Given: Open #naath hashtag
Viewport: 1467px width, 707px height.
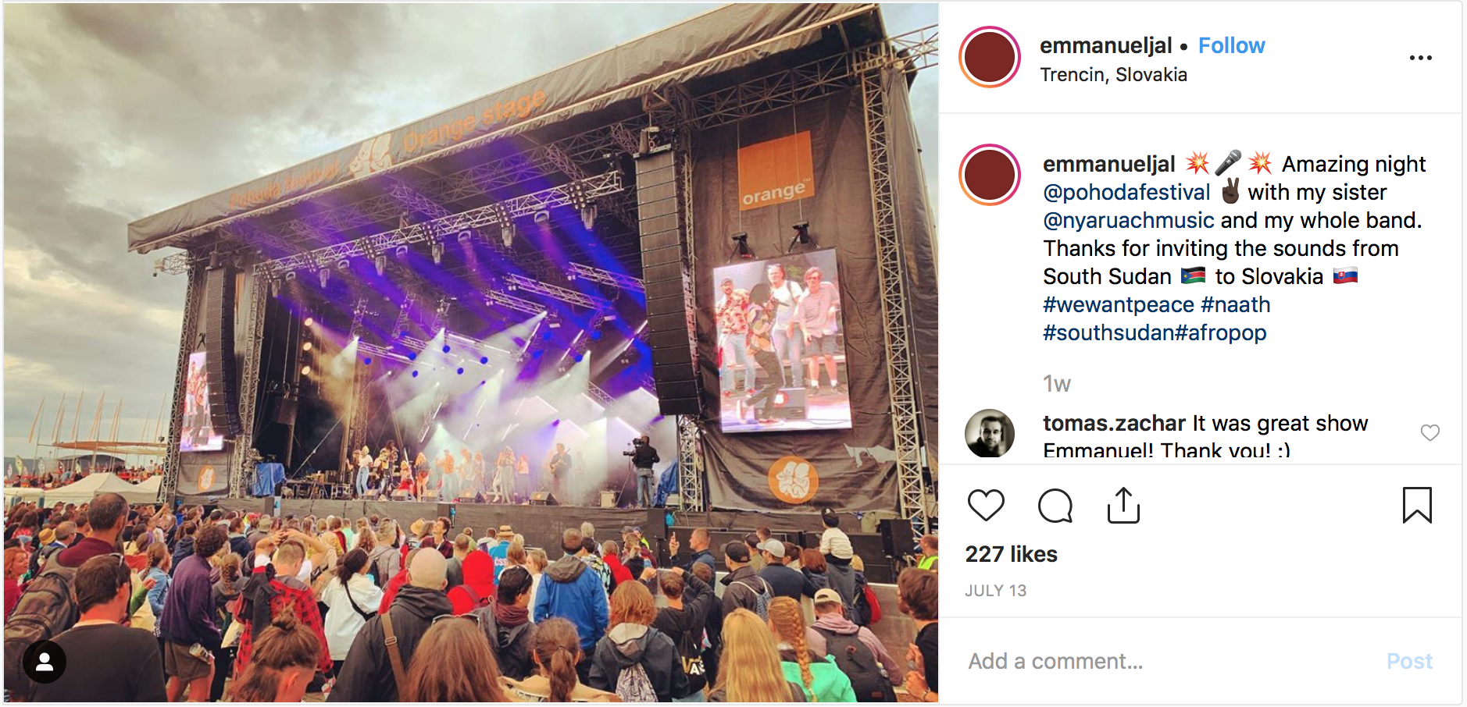Looking at the screenshot, I should (x=1236, y=304).
